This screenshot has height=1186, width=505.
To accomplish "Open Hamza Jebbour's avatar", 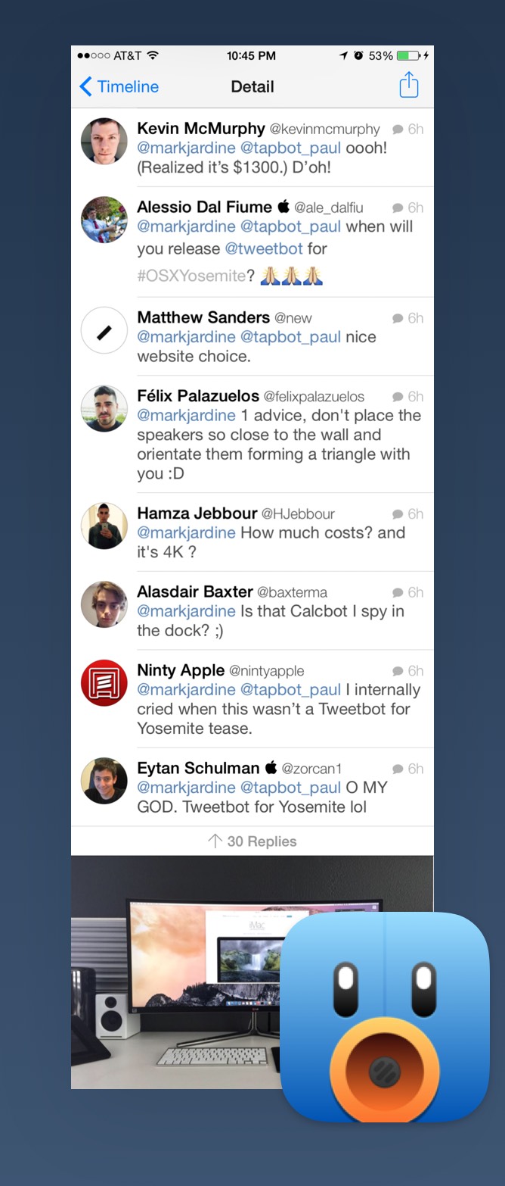I will (x=104, y=526).
